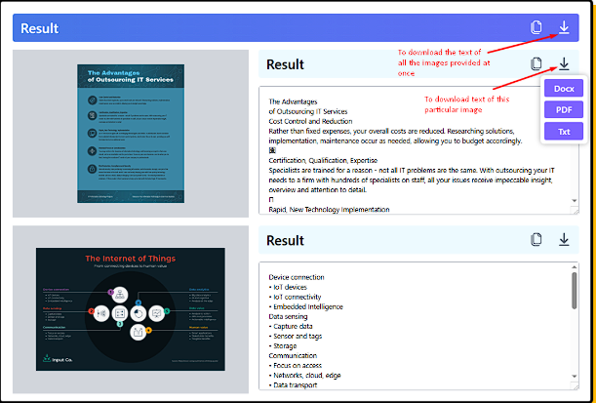This screenshot has width=596, height=403.
Task: Click the '• Capture data' line
Action: coord(291,326)
